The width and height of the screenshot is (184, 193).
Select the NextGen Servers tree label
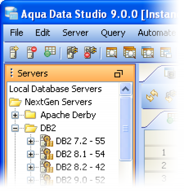pyautogui.click(x=58, y=102)
